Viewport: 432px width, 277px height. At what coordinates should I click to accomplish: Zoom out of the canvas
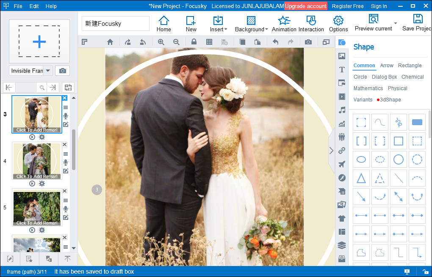click(x=176, y=42)
